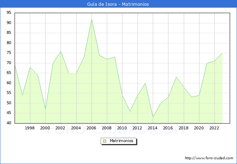Open the http://www.foro-ciudad.com link
The image size is (237, 164).
click(x=209, y=158)
